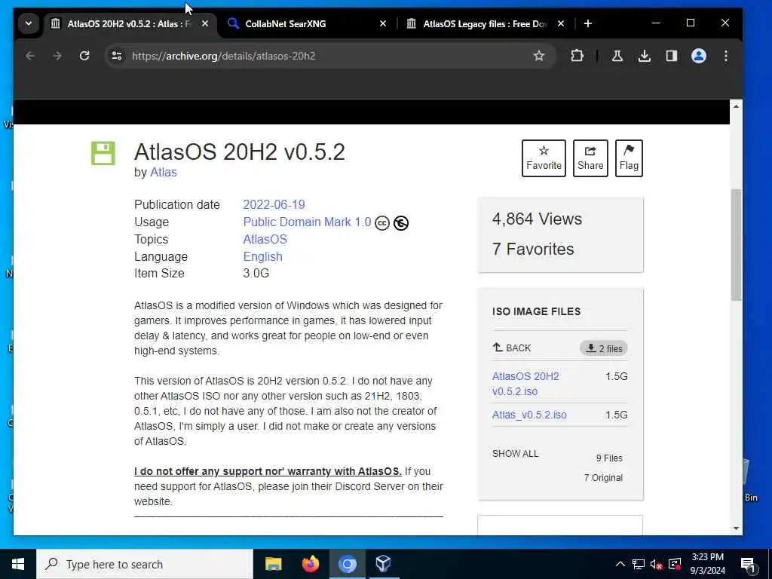Image resolution: width=772 pixels, height=579 pixels.
Task: Open the 2022-06-19 publication date link
Action: tap(274, 204)
